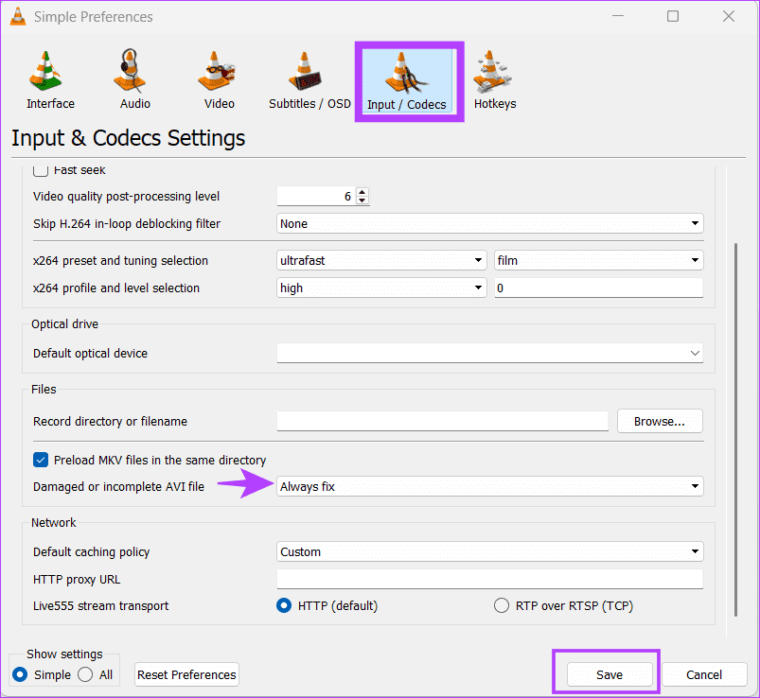The width and height of the screenshot is (760, 698).
Task: Click the HTTP proxy URL field
Action: pyautogui.click(x=490, y=579)
